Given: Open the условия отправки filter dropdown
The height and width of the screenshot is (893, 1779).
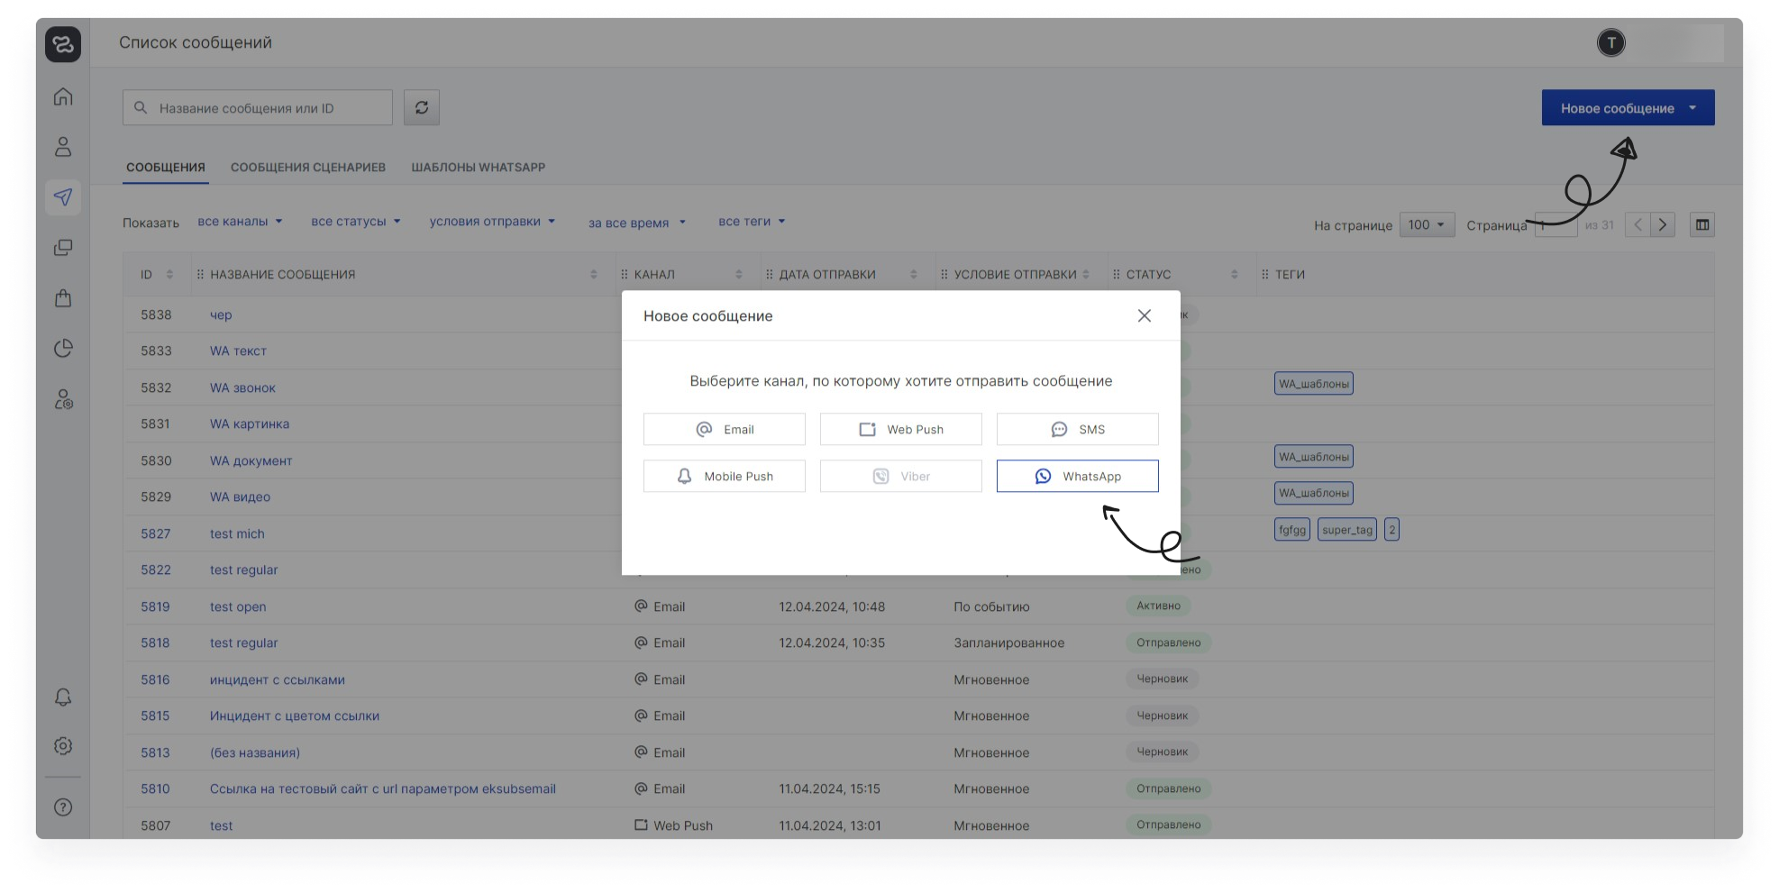Looking at the screenshot, I should coord(492,222).
